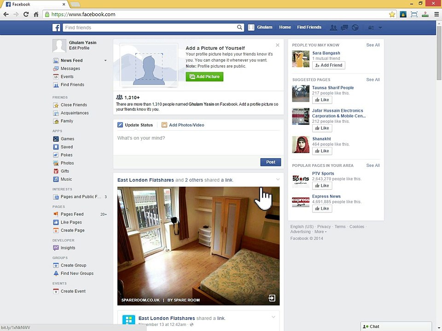
Task: Click the Close Friends star icon
Action: coord(56,105)
